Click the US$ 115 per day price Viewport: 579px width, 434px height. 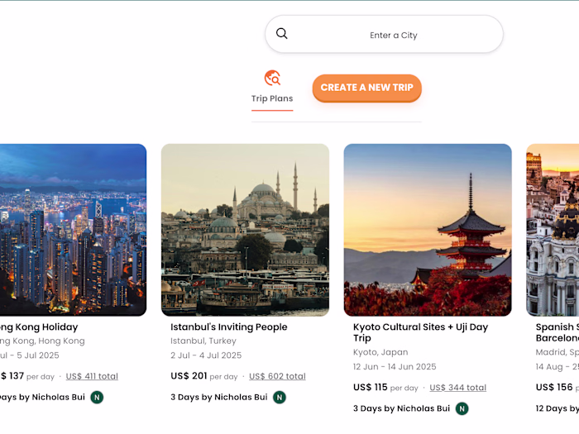(x=385, y=387)
